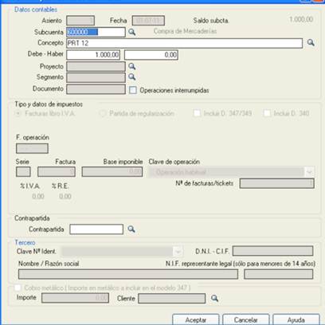Click the Aceptar button
The image size is (325, 325).
point(196,319)
